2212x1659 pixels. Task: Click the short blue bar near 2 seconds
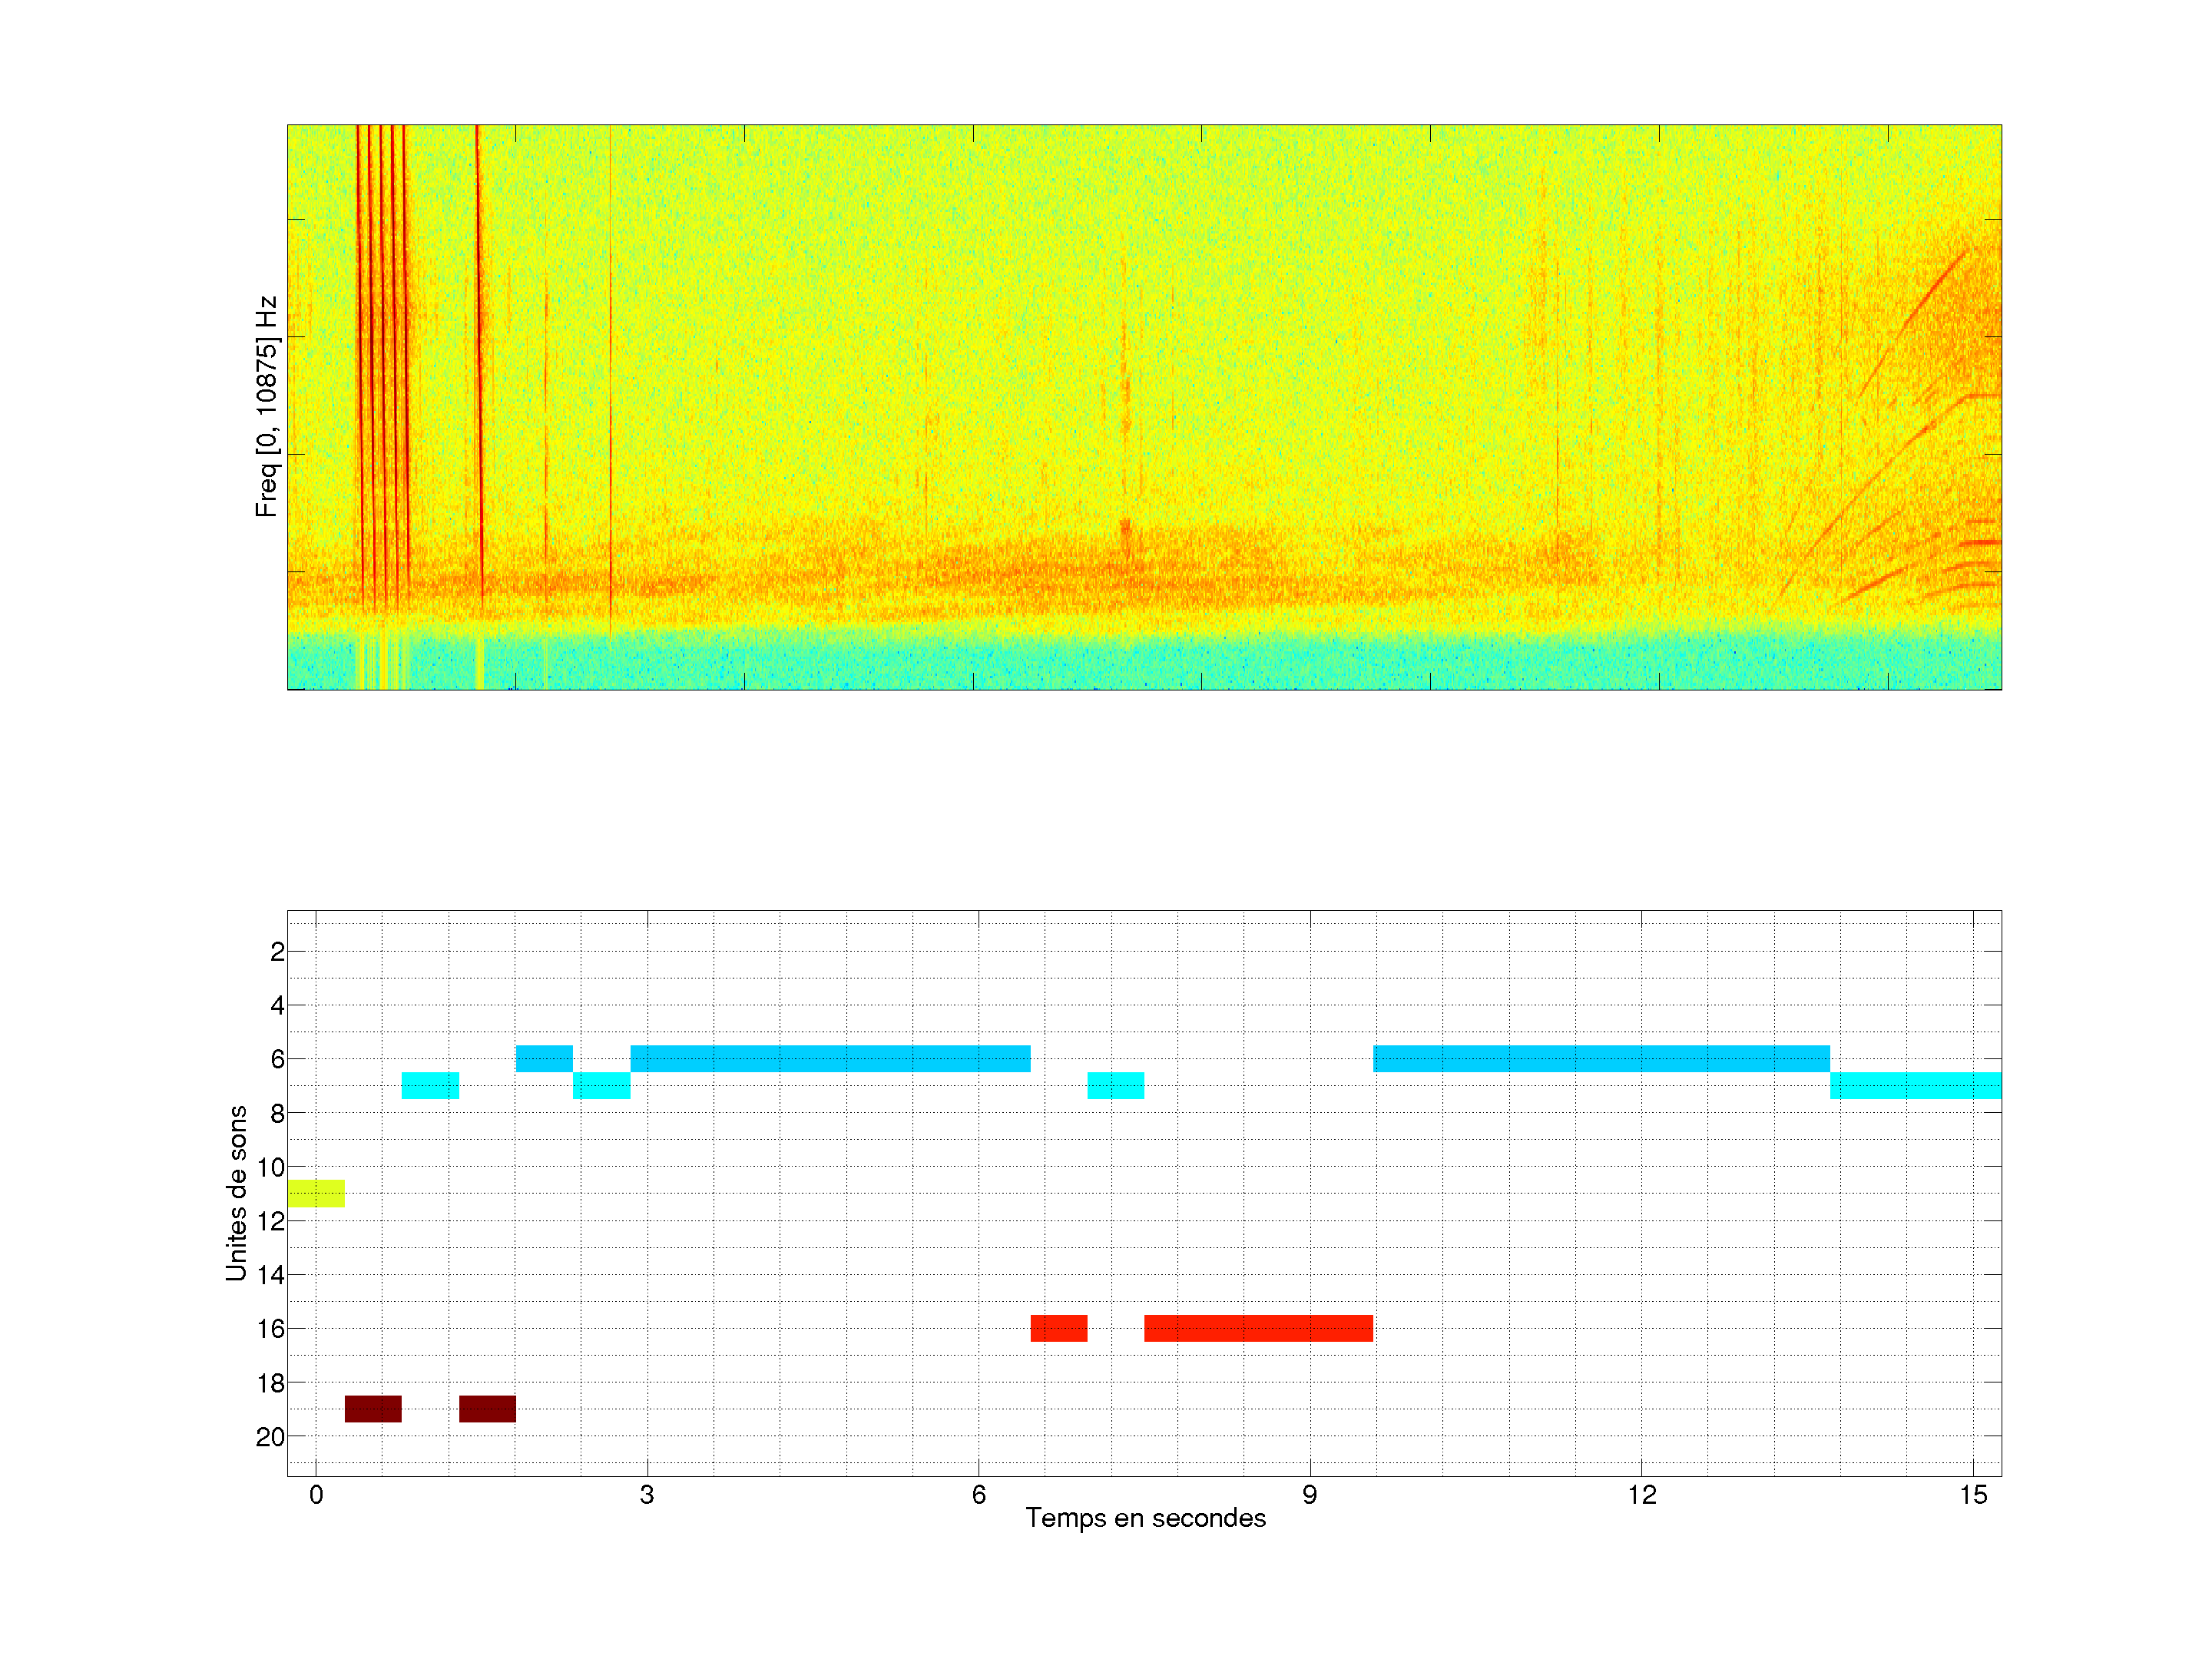click(544, 1058)
